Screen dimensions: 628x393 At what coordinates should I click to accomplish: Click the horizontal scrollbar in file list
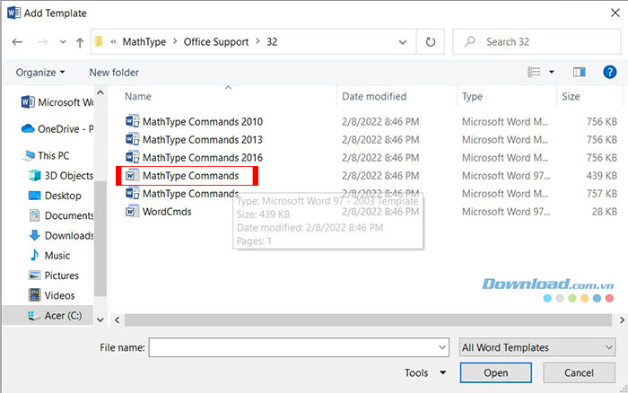tap(341, 318)
